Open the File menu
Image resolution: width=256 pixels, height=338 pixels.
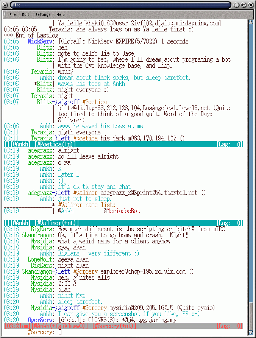pos(12,14)
